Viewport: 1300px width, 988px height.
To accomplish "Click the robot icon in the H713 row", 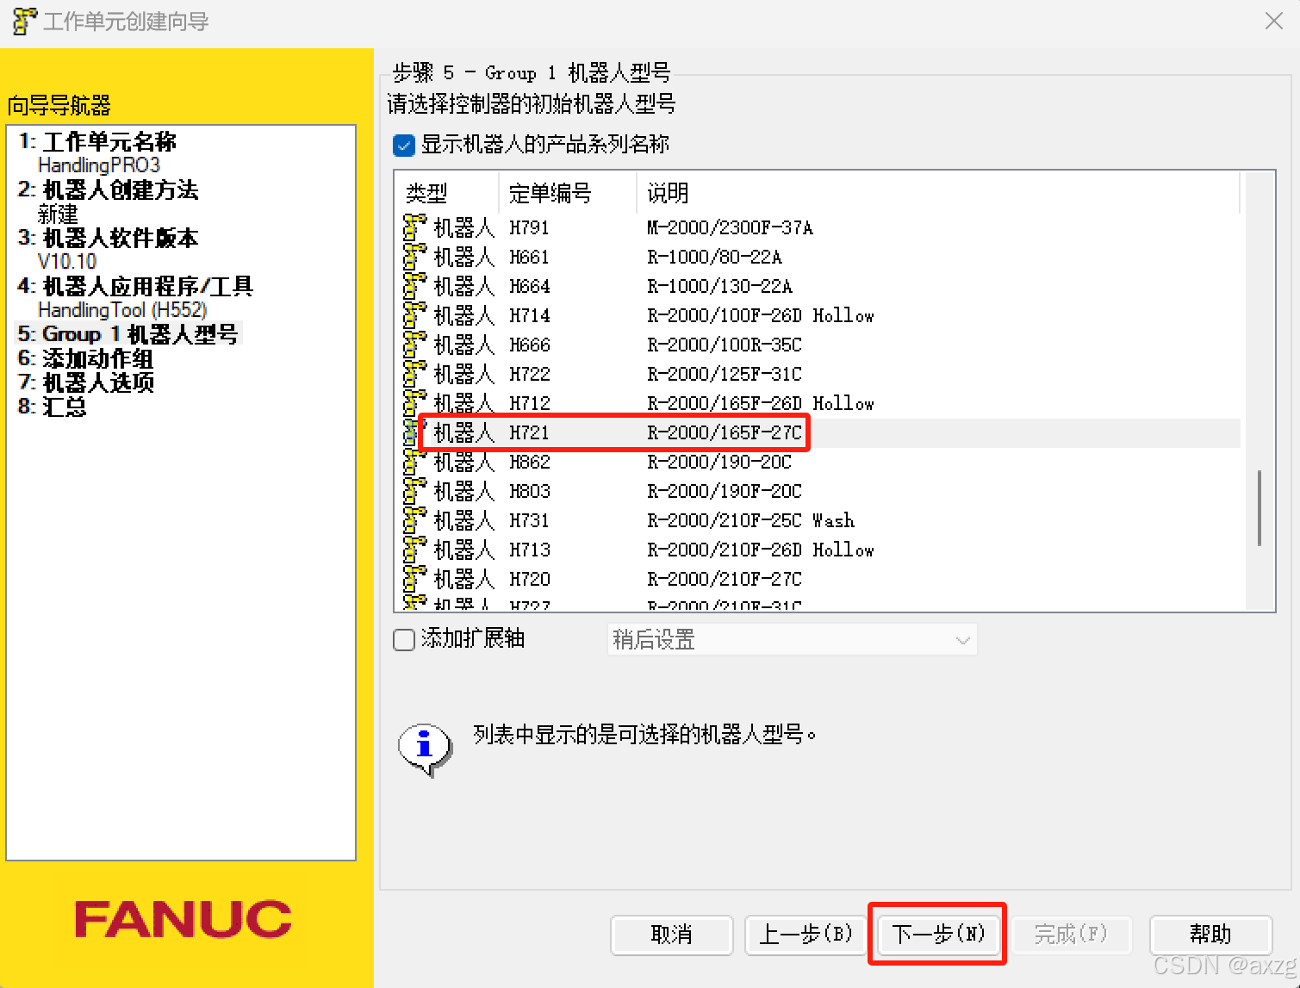I will pyautogui.click(x=414, y=550).
